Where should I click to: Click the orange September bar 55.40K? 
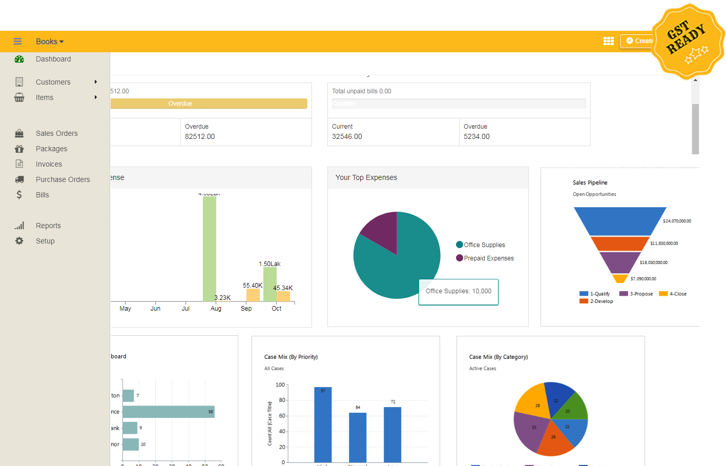tap(253, 295)
